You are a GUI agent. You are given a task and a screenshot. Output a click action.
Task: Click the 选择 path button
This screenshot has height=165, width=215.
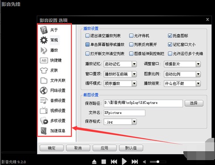(194, 103)
